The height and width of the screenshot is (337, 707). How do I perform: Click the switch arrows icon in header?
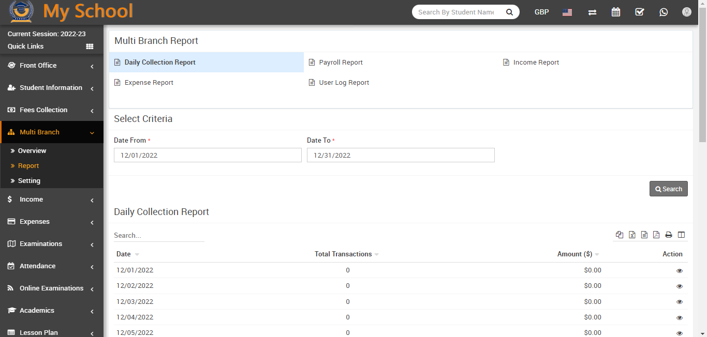click(592, 12)
